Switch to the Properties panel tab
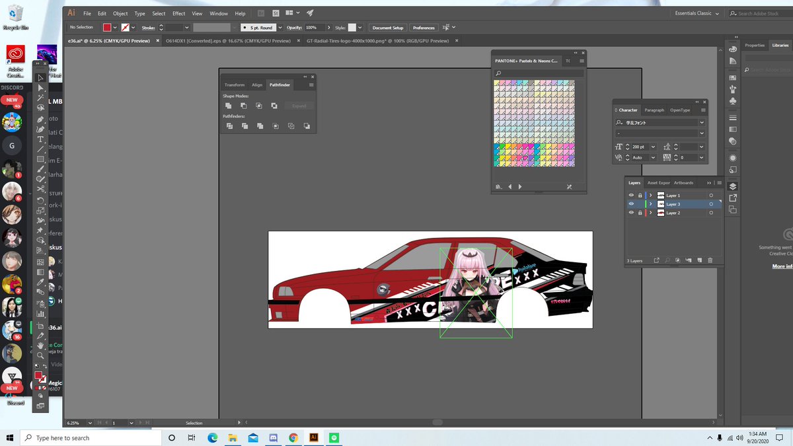This screenshot has height=446, width=793. point(755,45)
